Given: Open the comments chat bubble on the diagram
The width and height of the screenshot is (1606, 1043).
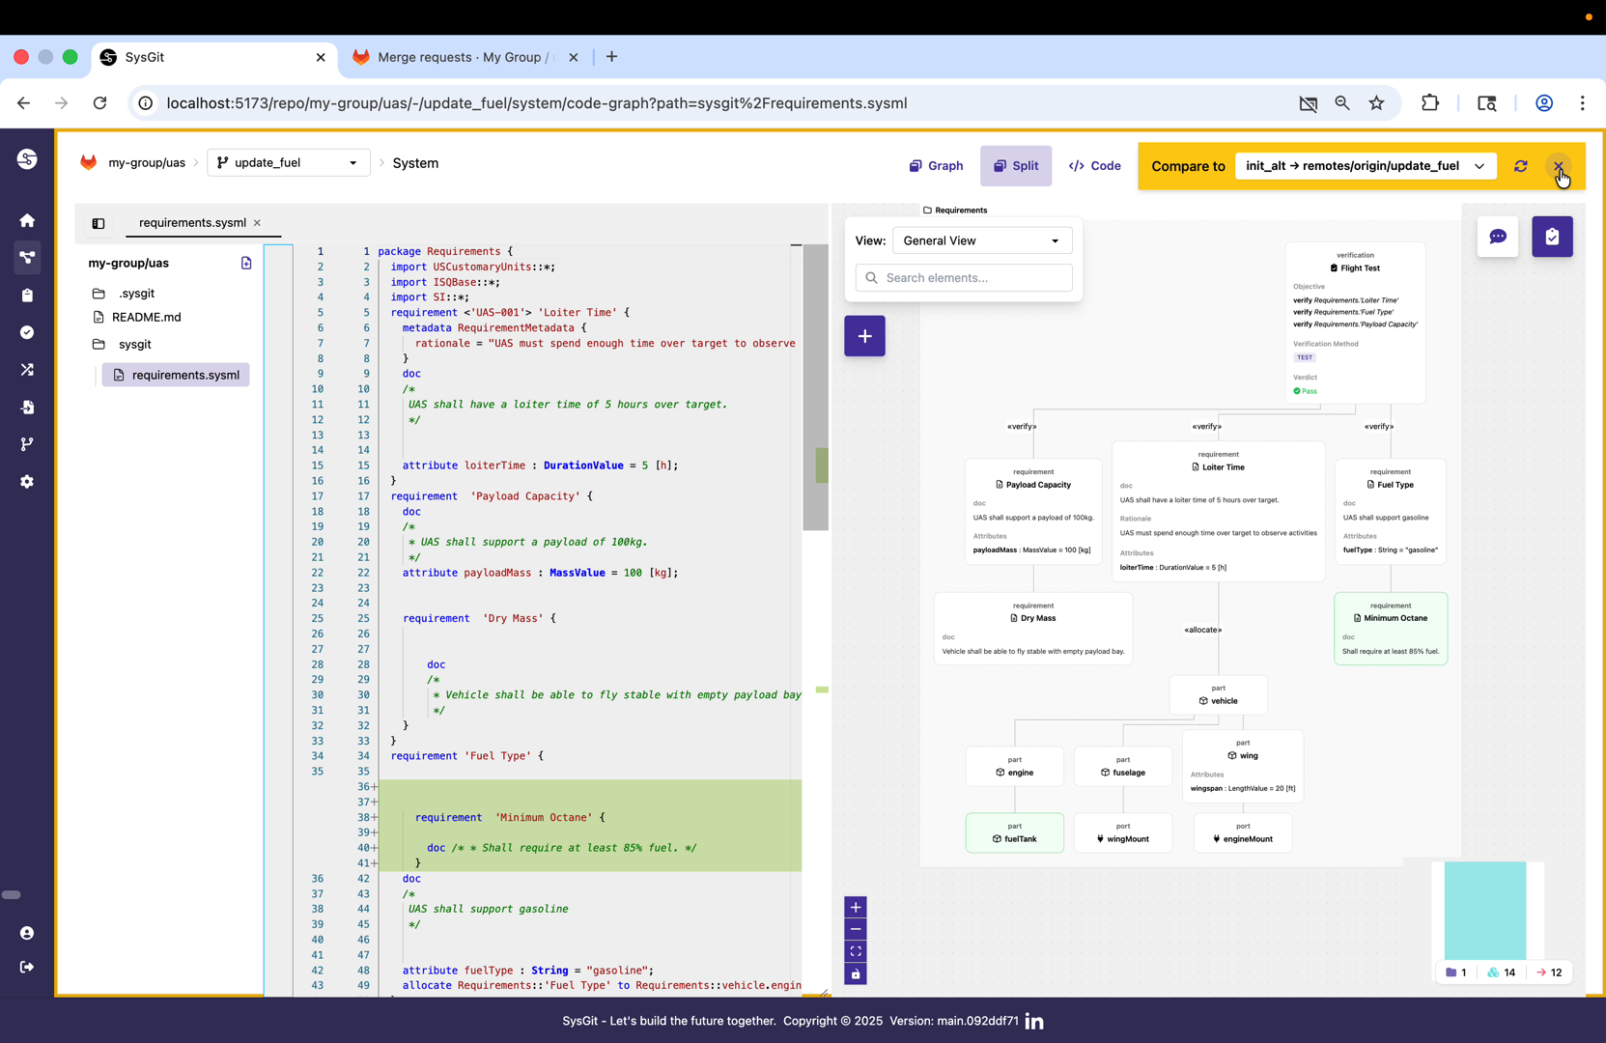Looking at the screenshot, I should pyautogui.click(x=1498, y=236).
